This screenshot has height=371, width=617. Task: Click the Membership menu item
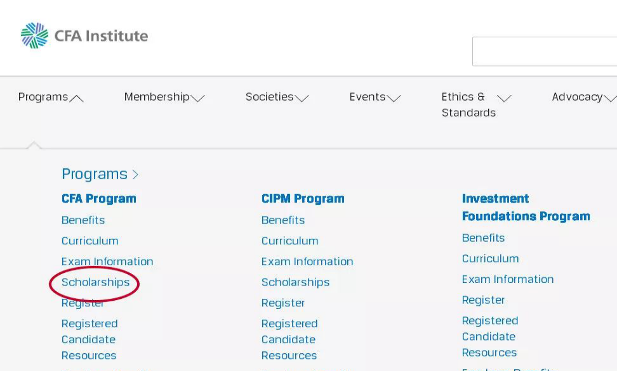point(157,97)
